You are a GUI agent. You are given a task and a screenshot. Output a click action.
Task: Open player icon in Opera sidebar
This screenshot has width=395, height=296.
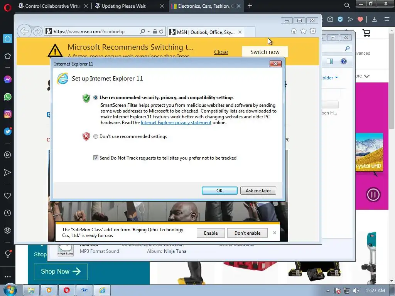[x=8, y=155]
